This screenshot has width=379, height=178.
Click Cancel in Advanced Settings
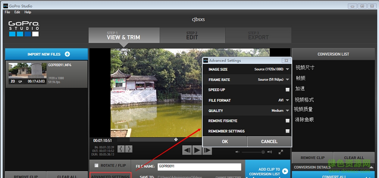click(x=269, y=142)
